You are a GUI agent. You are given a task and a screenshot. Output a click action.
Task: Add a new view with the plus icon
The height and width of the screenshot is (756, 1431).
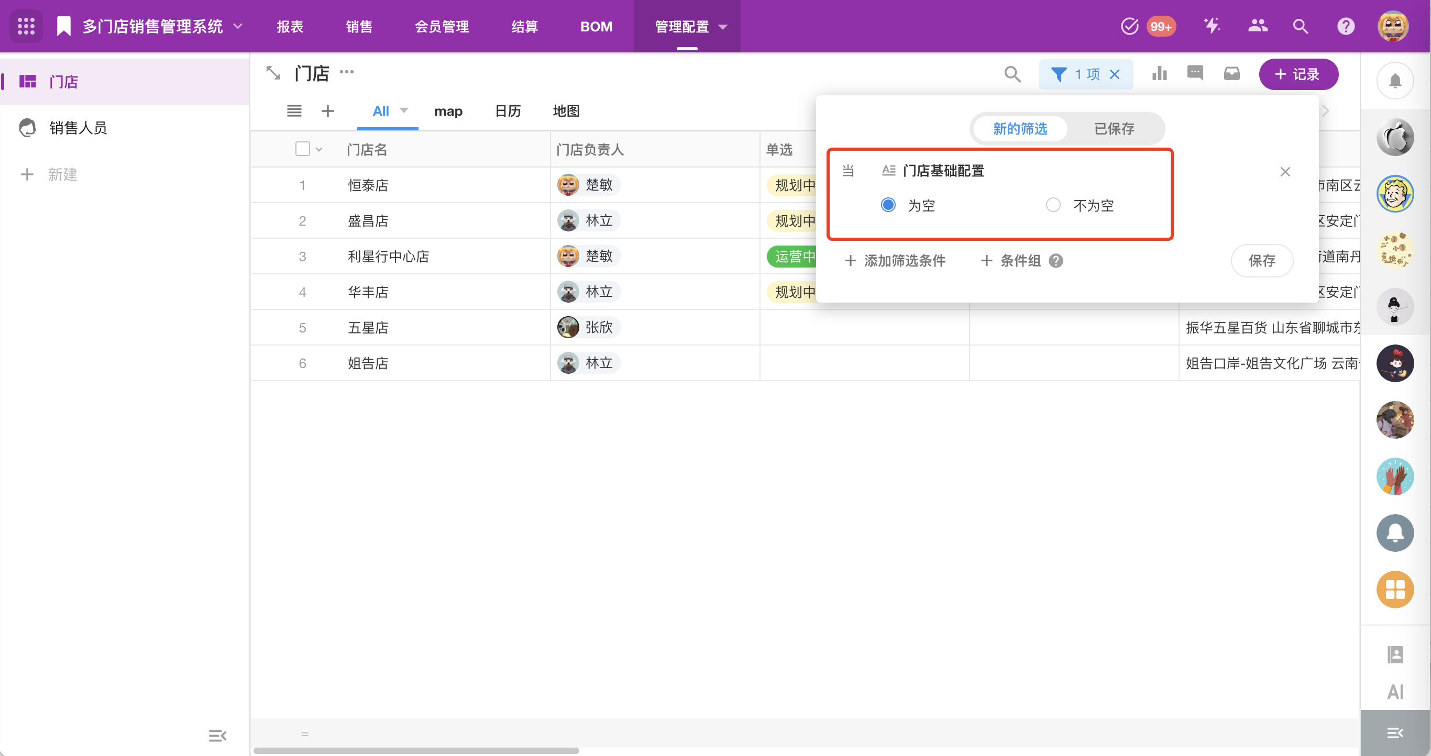point(328,111)
